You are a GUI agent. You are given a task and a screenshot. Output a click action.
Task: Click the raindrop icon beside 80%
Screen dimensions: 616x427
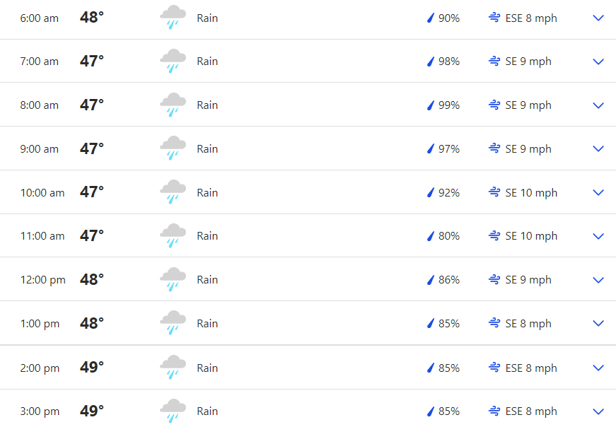[x=431, y=235]
